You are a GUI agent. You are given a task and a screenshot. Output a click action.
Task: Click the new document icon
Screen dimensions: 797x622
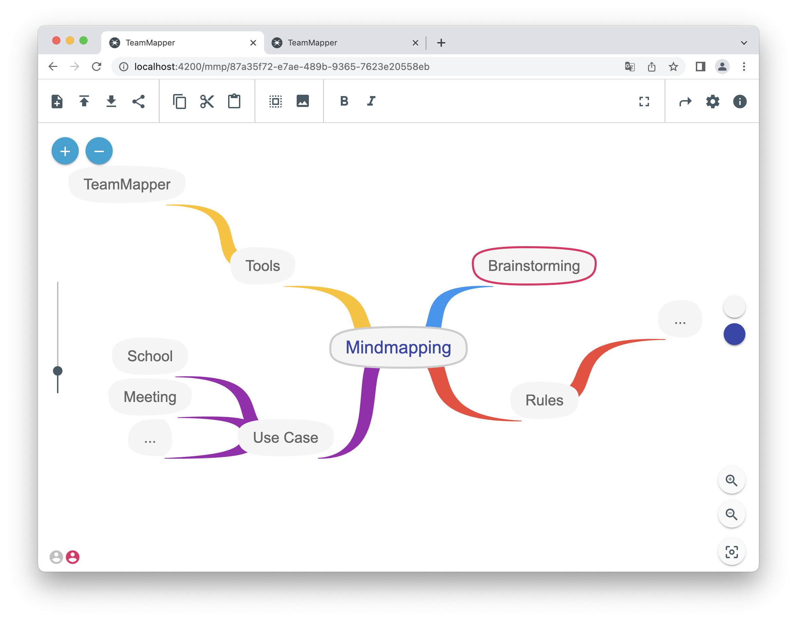(x=58, y=101)
